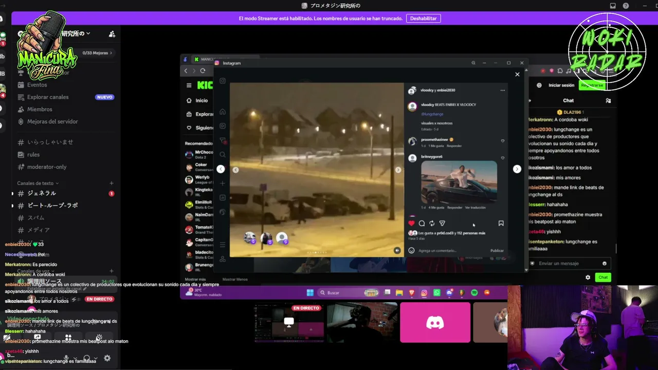Open Instagram direct messages in the sidebar
658x370 pixels.
pyautogui.click(x=223, y=140)
